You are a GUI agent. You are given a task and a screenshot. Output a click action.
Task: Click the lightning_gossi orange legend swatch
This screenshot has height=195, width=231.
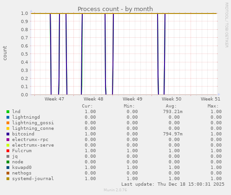pyautogui.click(x=8, y=123)
